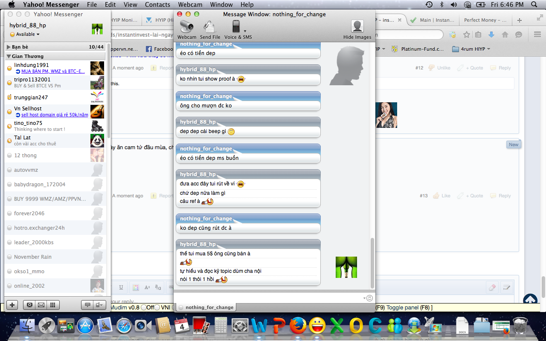The image size is (546, 341).
Task: Open the Platinum-Fund bookmark
Action: [418, 49]
